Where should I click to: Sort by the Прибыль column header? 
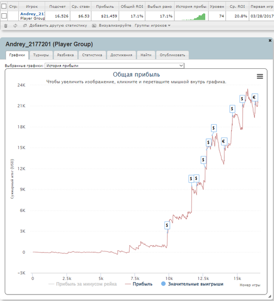pos(105,6)
